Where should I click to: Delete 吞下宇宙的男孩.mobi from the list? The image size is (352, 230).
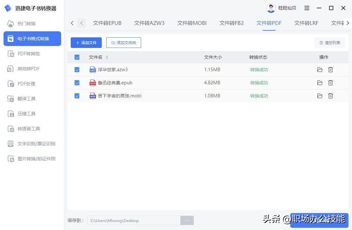[x=331, y=96]
